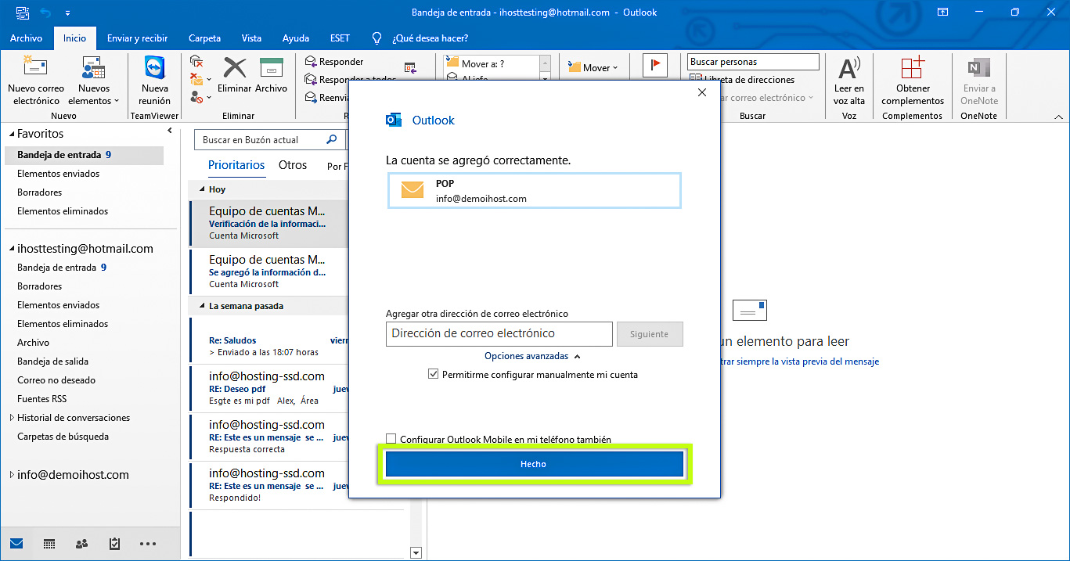
Task: Switch to Mail view icon
Action: (x=16, y=544)
